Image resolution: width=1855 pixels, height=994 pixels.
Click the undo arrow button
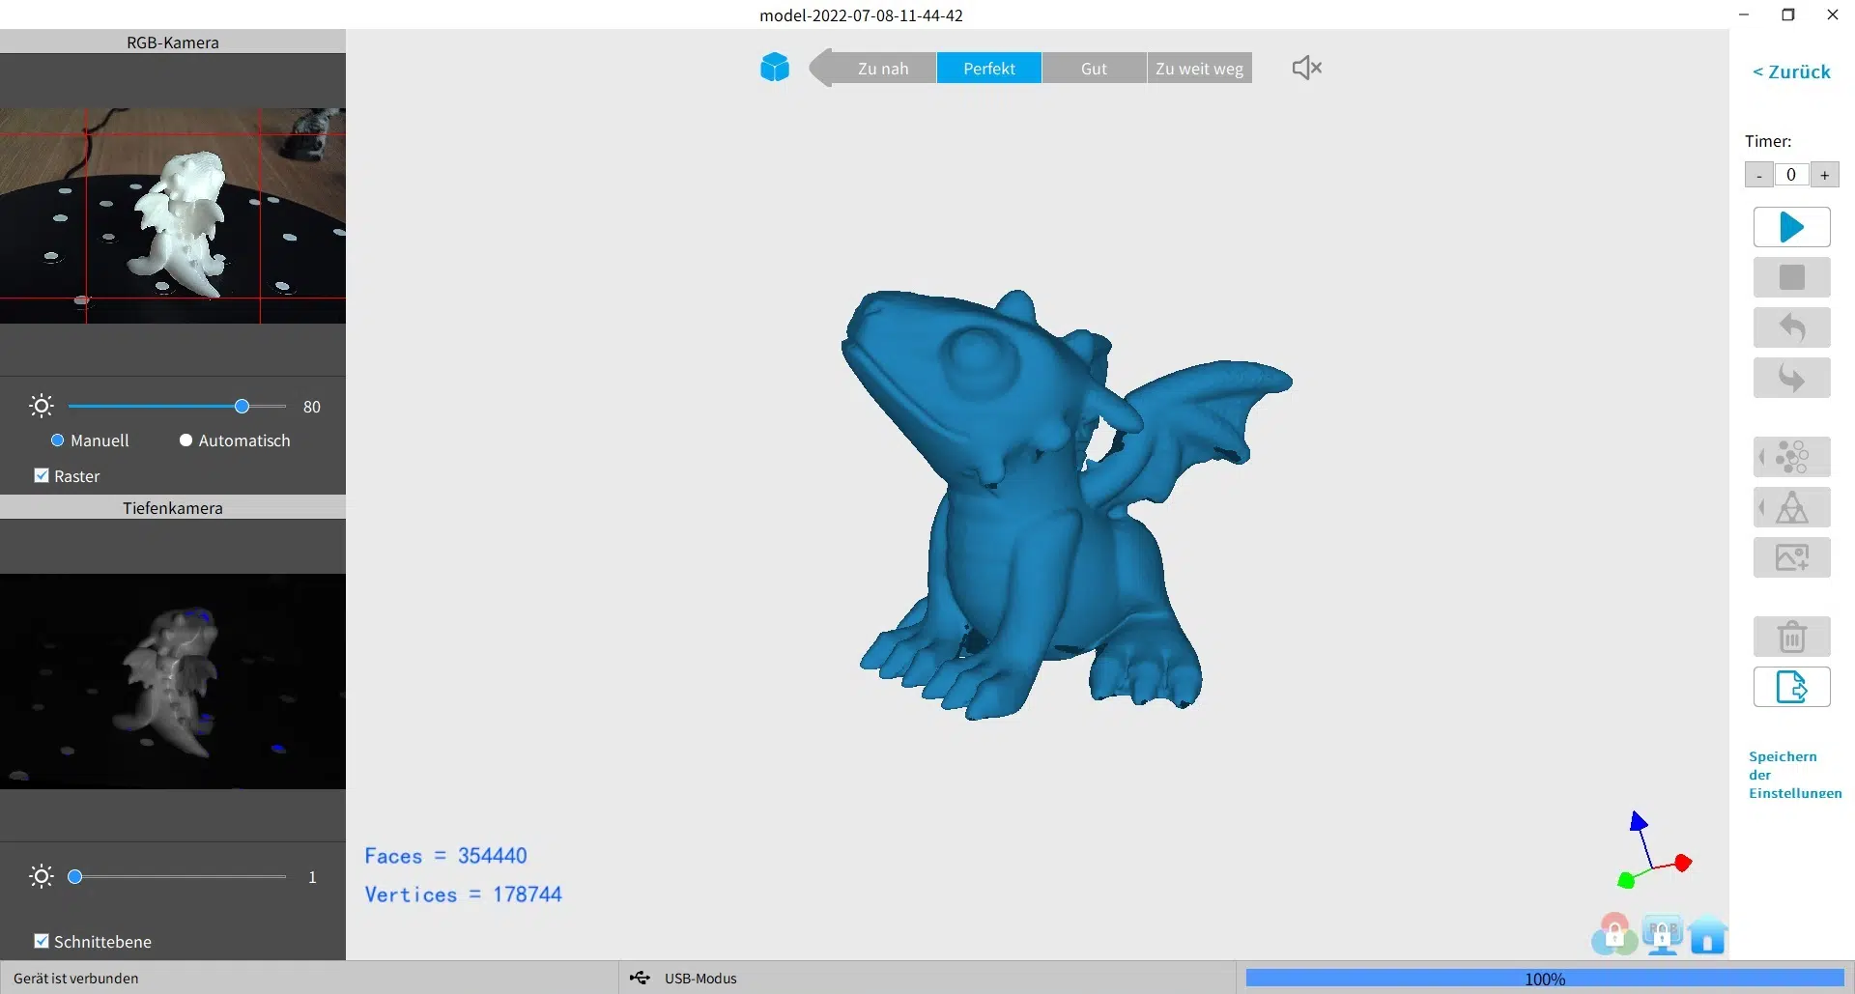point(1791,327)
